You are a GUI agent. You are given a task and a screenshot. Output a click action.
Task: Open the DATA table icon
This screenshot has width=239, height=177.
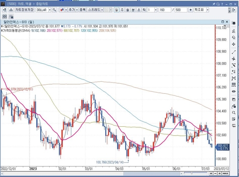pyautogui.click(x=234, y=85)
